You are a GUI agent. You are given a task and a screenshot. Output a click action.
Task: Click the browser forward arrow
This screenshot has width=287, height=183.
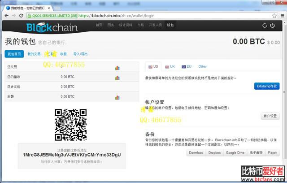[x=14, y=16]
